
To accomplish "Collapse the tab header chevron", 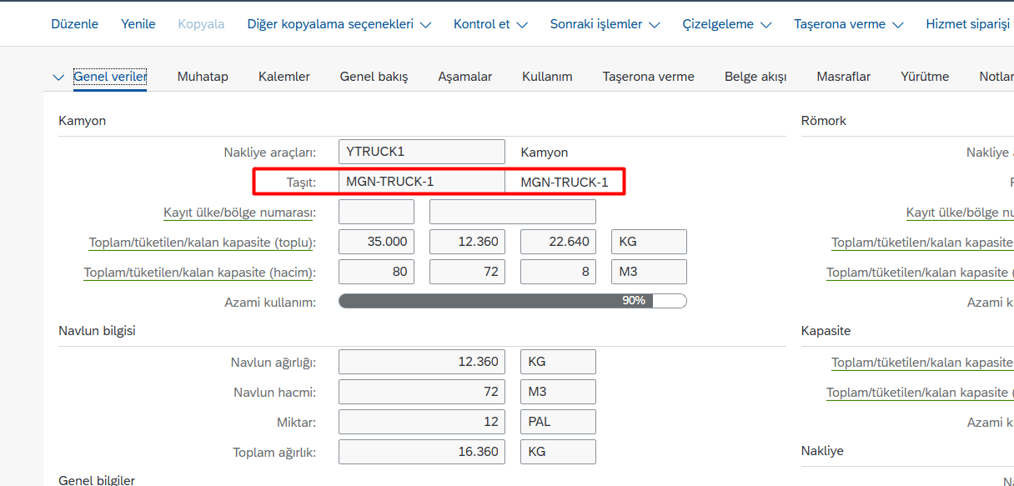I will click(58, 77).
